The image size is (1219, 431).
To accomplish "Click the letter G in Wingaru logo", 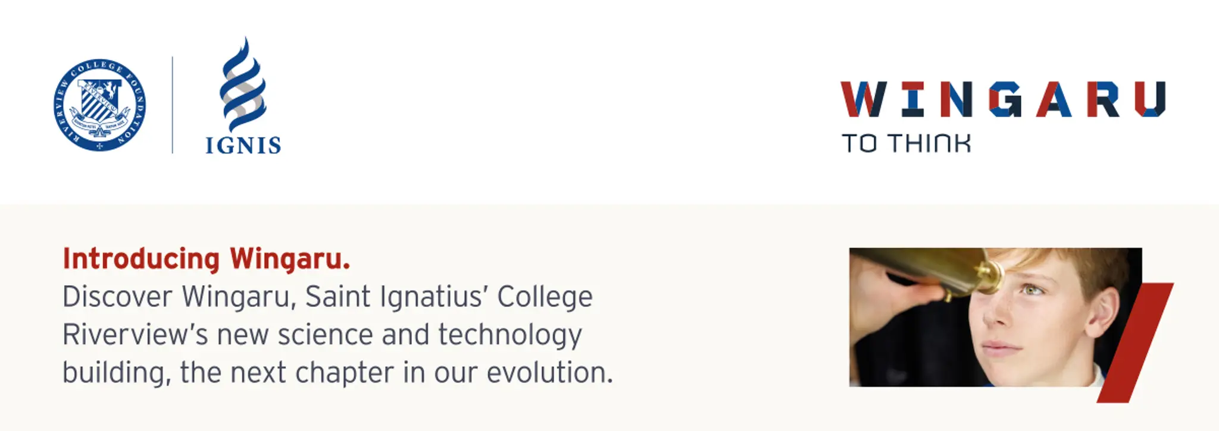I will point(1005,99).
